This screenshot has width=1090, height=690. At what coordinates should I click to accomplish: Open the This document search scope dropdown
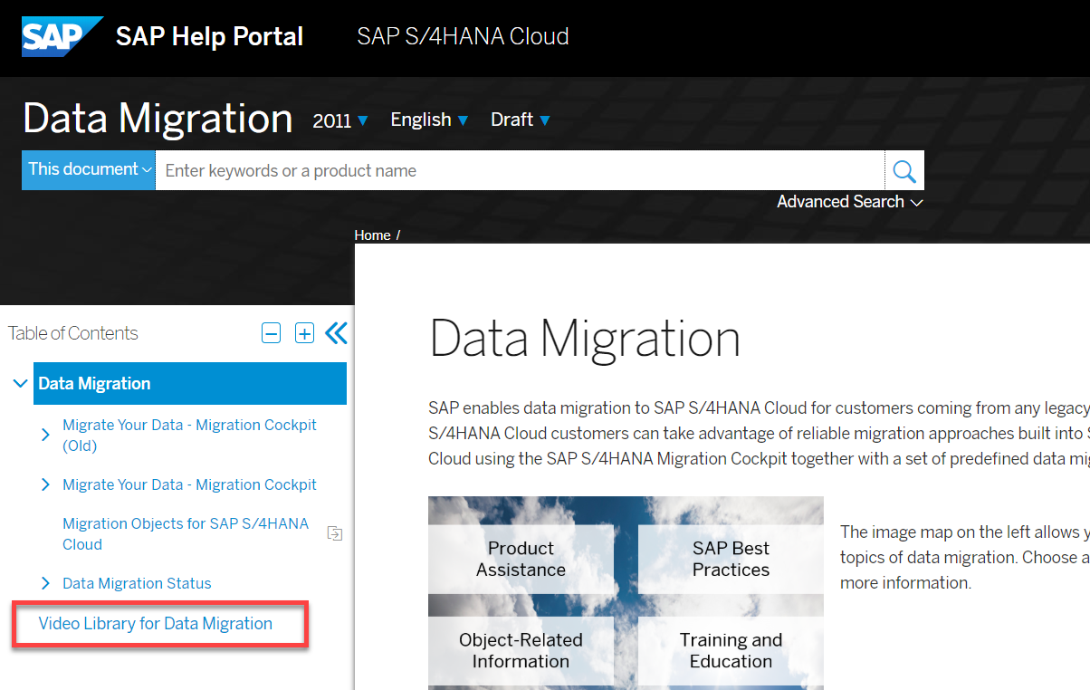click(89, 169)
